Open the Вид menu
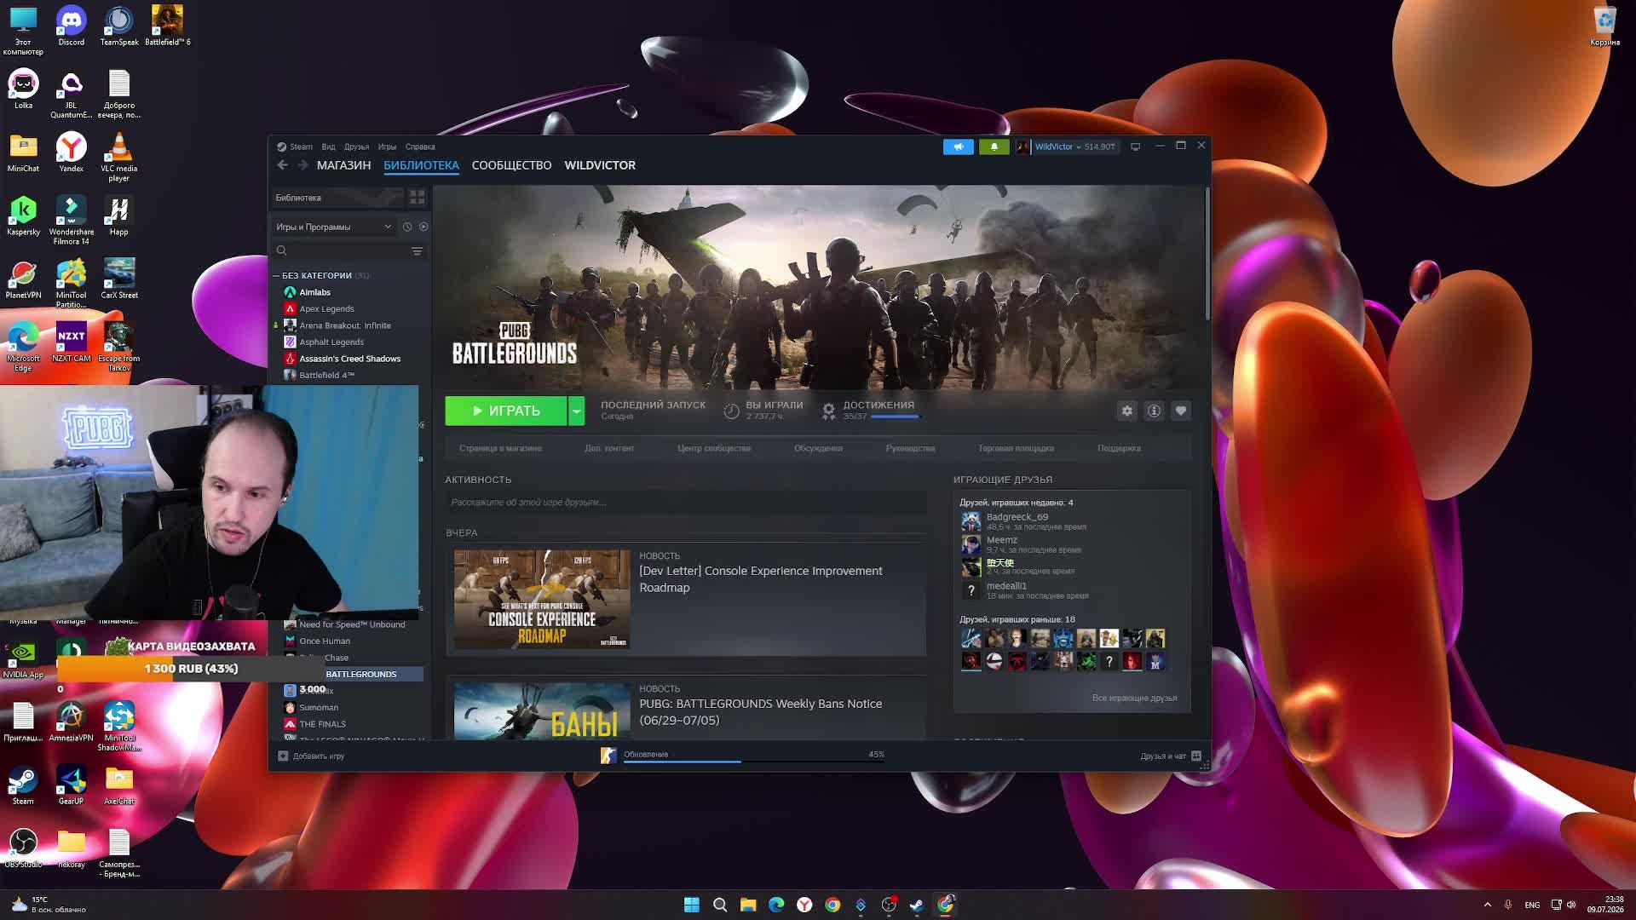Image resolution: width=1636 pixels, height=920 pixels. 328,147
